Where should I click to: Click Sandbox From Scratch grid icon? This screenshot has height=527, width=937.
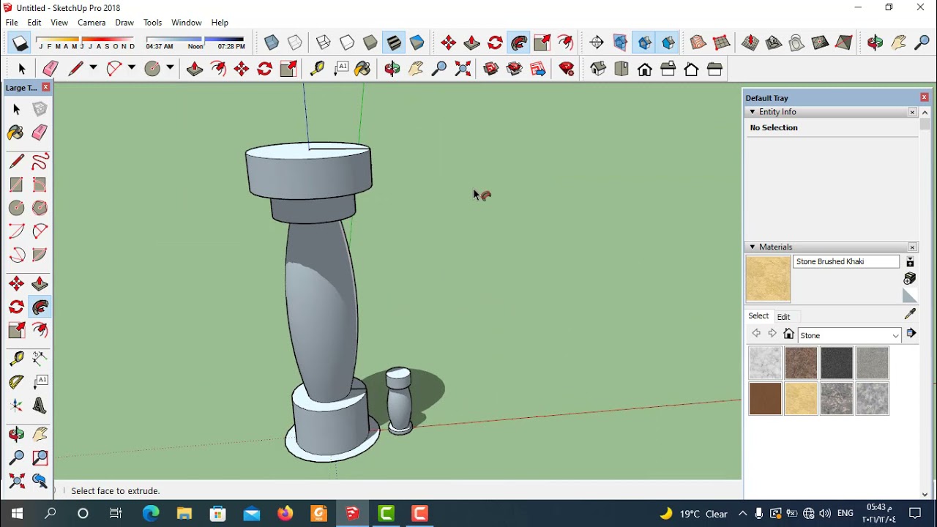(722, 42)
